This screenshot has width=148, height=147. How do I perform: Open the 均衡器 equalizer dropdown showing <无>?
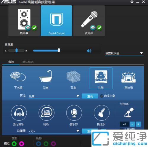click(x=54, y=131)
